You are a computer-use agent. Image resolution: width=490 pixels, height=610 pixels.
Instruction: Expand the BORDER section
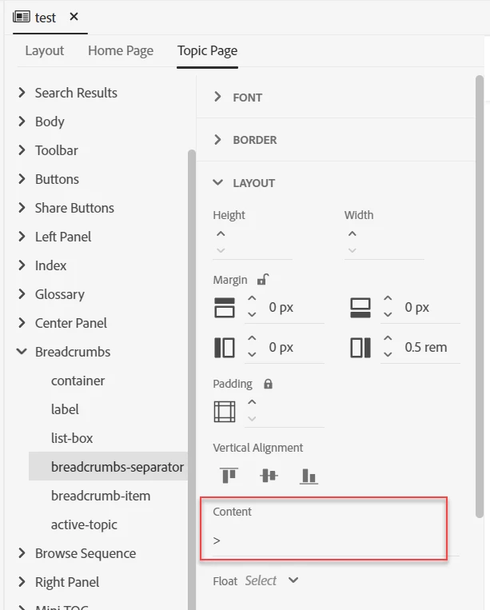217,140
